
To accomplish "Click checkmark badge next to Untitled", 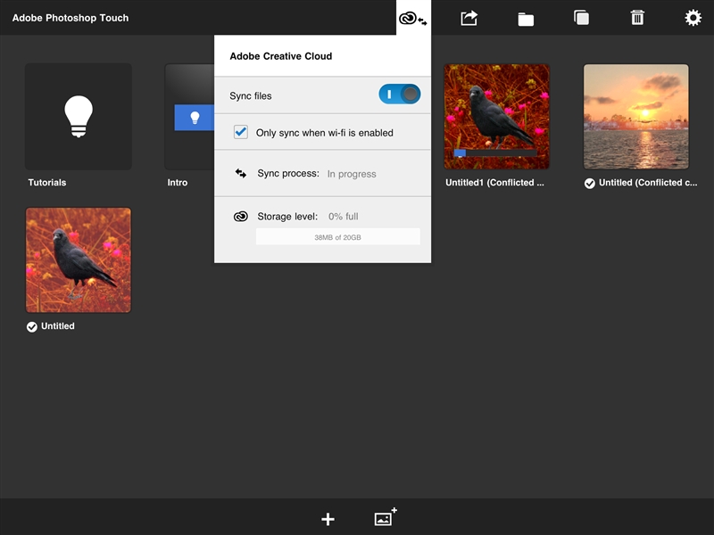I will click(x=32, y=326).
